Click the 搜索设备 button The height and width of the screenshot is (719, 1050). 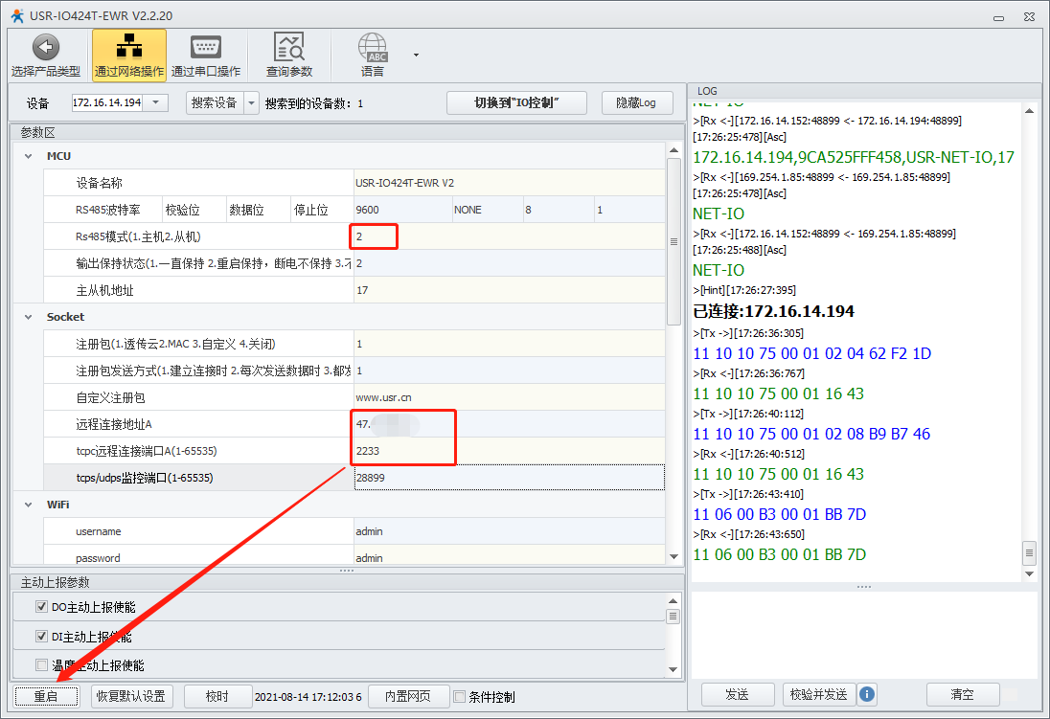(215, 103)
